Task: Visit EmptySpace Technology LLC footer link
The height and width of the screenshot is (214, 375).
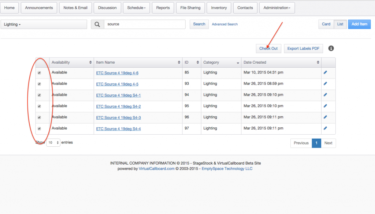Action: [227, 169]
